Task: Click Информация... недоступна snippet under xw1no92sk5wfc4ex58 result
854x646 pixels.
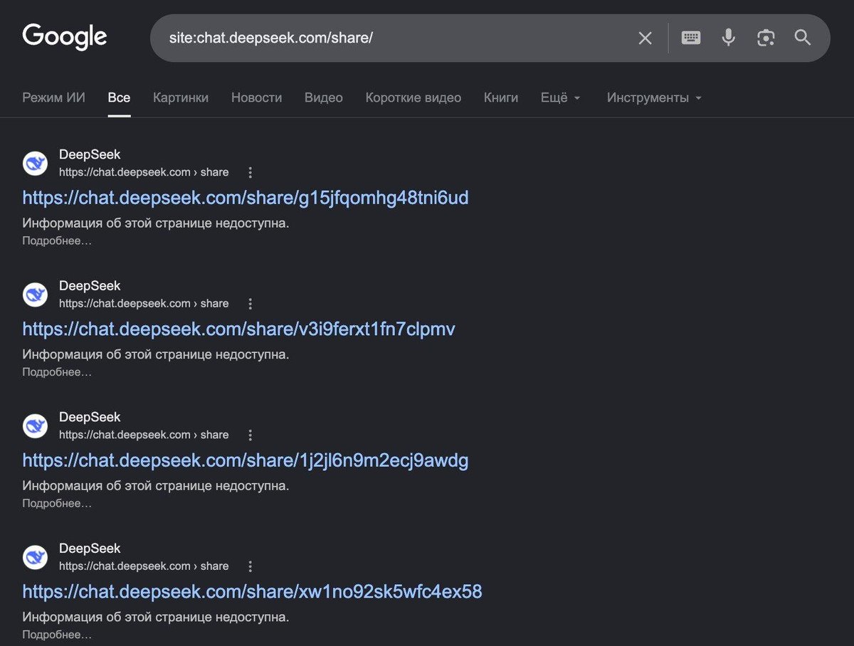Action: [x=156, y=617]
